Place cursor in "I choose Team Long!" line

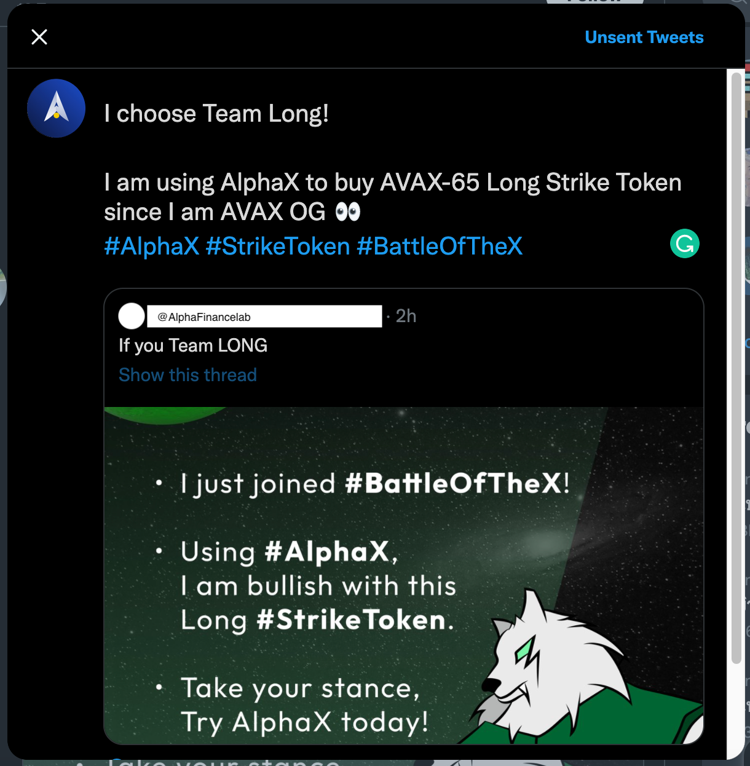(x=216, y=114)
